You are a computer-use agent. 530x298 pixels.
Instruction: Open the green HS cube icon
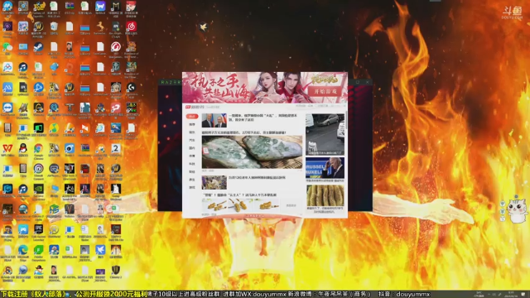tap(54, 209)
